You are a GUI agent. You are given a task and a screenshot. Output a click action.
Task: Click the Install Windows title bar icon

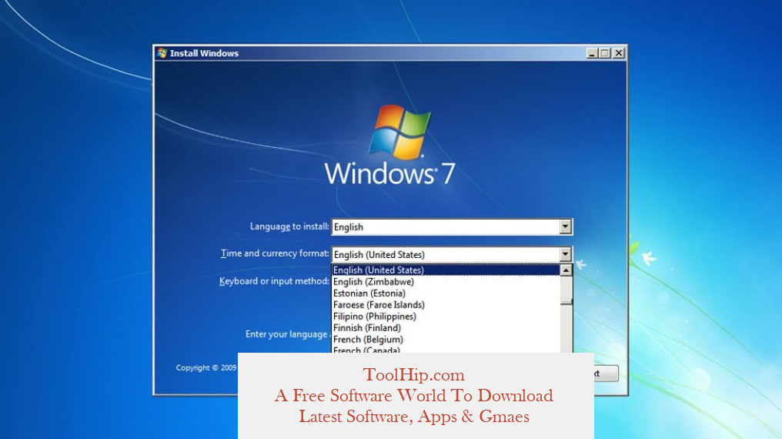tap(162, 53)
